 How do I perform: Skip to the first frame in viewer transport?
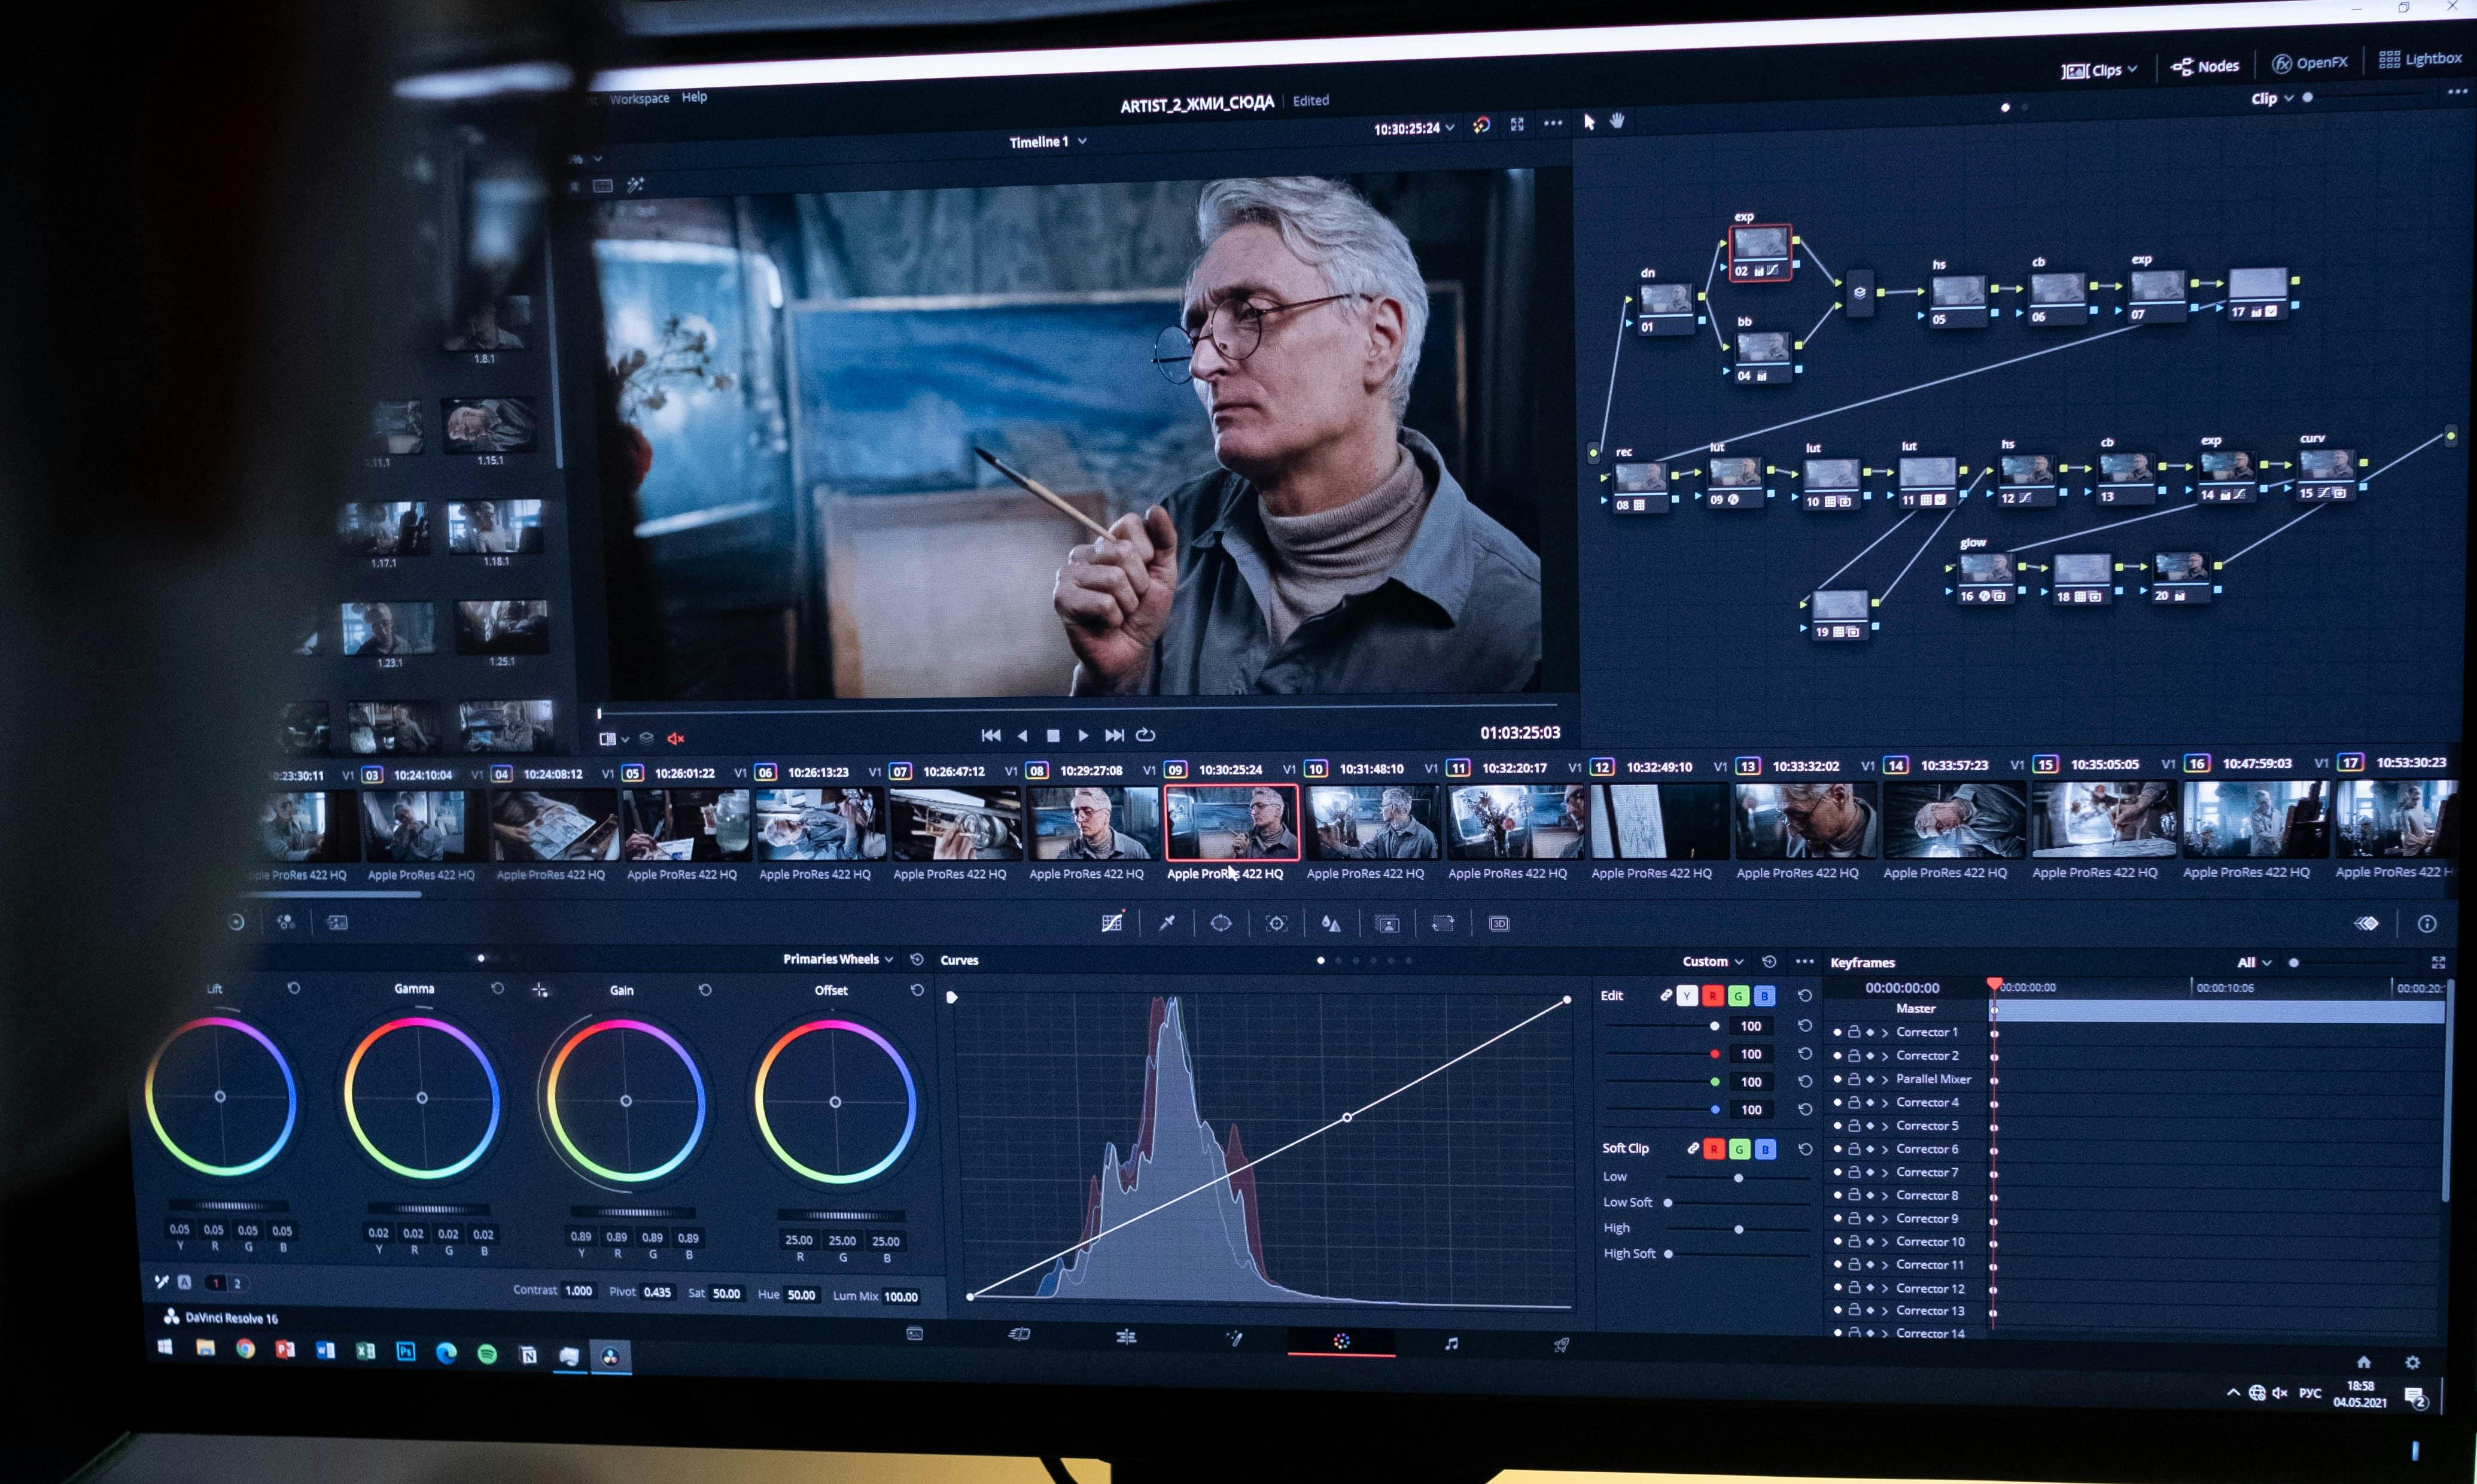pyautogui.click(x=991, y=735)
